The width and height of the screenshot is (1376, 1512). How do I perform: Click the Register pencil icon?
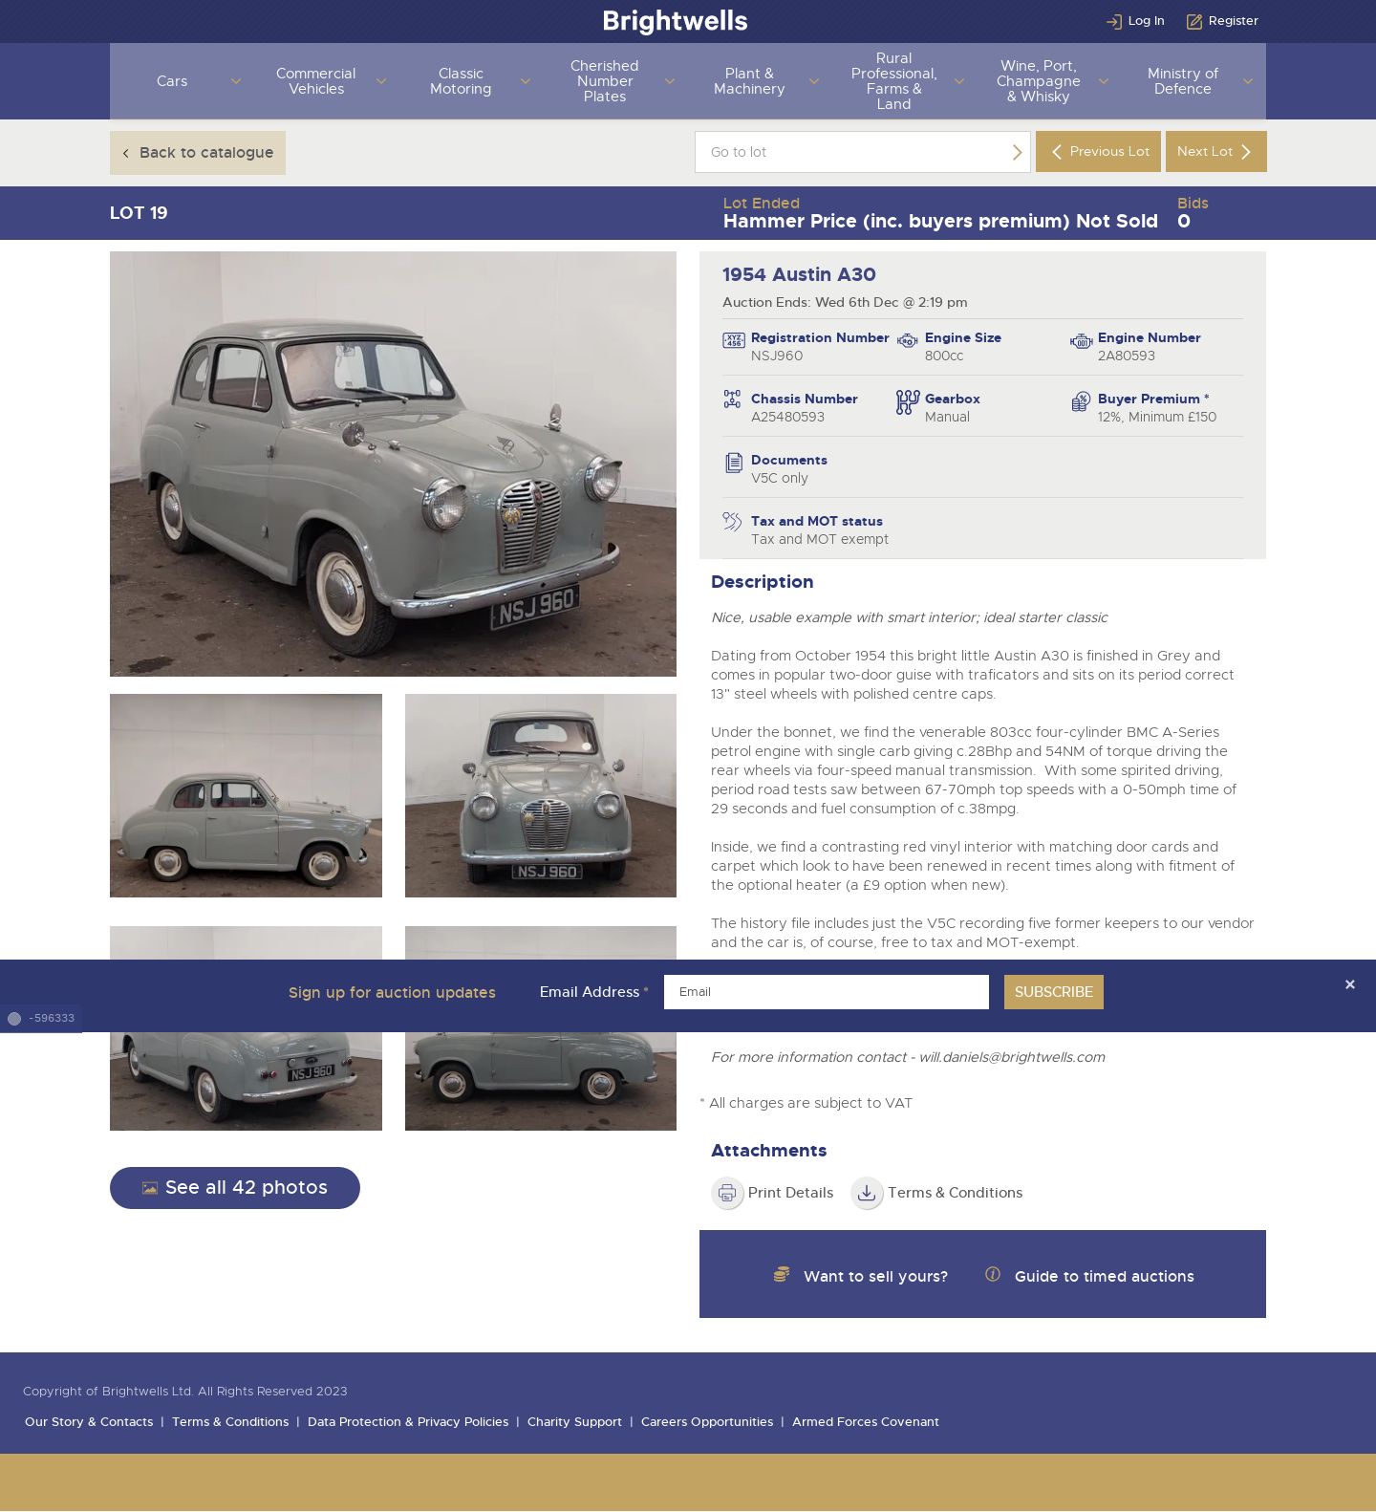pos(1194,21)
